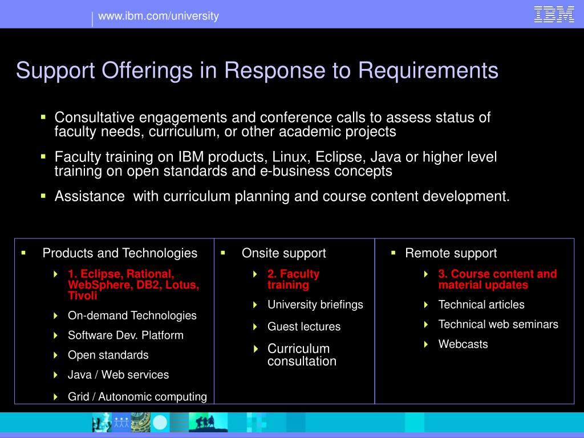Select the slide title Support Offerings in Response to Requirements
The height and width of the screenshot is (438, 584).
[257, 70]
